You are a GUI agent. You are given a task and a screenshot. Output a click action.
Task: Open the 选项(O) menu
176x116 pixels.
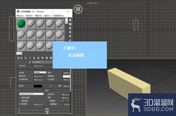[x=47, y=16]
